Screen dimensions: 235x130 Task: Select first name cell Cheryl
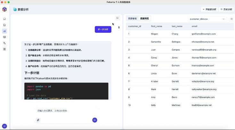pyautogui.click(x=154, y=66)
